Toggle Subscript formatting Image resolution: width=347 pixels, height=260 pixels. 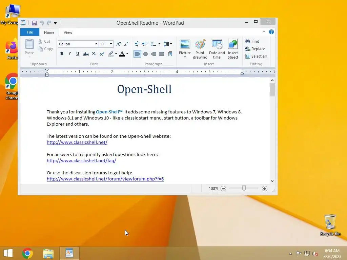(x=94, y=54)
